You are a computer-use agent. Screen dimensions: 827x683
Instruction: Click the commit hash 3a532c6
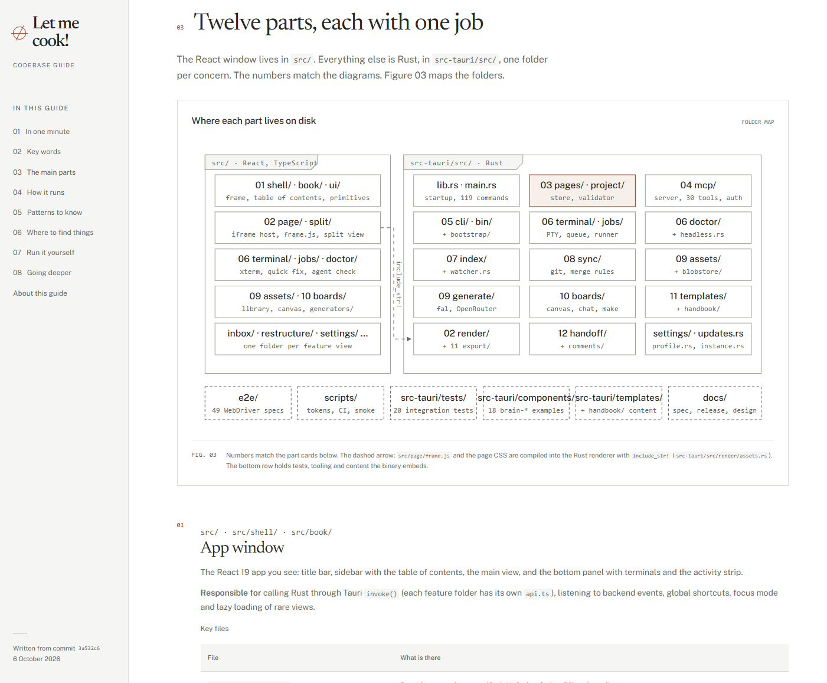[x=89, y=648]
